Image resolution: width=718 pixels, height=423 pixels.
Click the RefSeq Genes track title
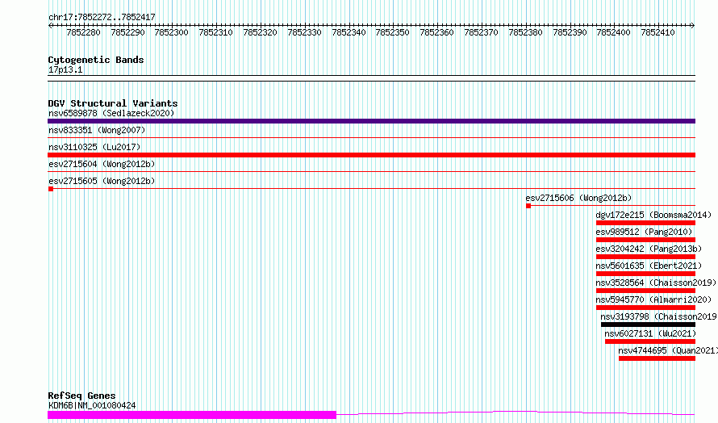pos(81,396)
